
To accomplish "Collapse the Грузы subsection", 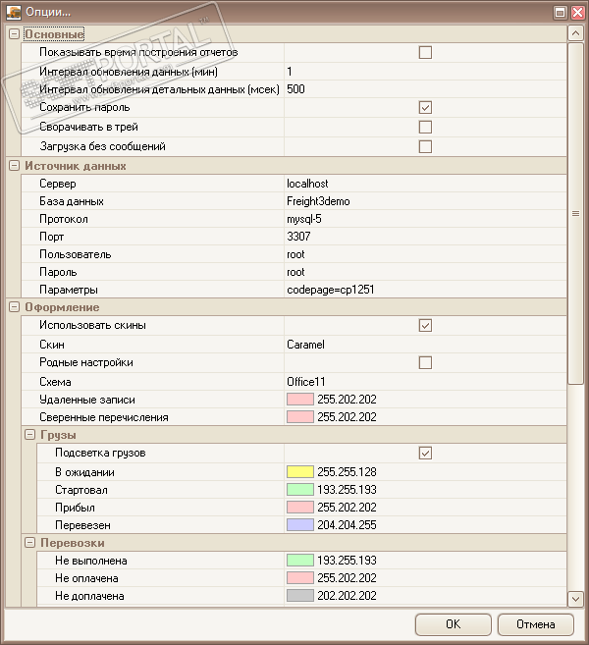I will [x=29, y=435].
